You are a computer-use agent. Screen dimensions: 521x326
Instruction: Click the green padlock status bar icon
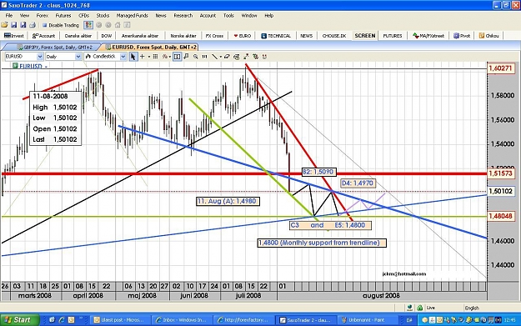coord(419,308)
